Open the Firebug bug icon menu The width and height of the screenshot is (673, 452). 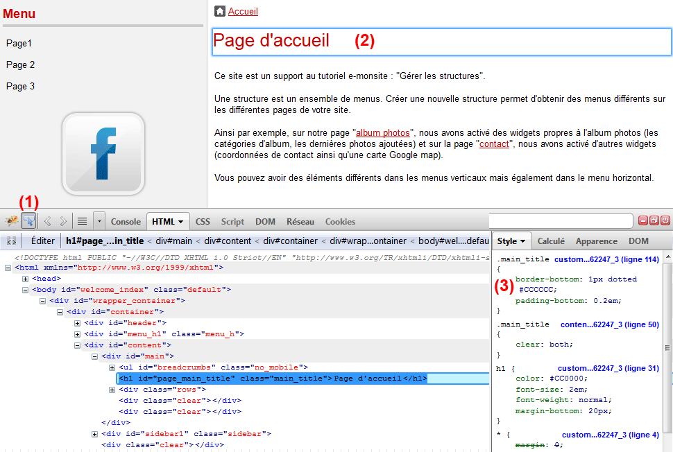tap(11, 221)
